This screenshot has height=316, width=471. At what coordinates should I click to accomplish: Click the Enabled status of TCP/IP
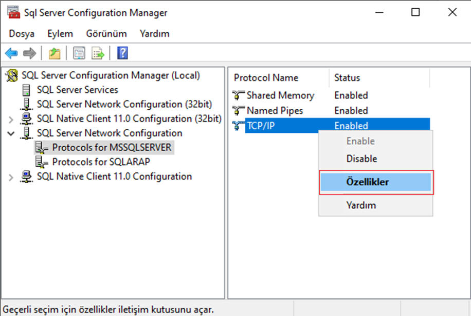tap(351, 126)
